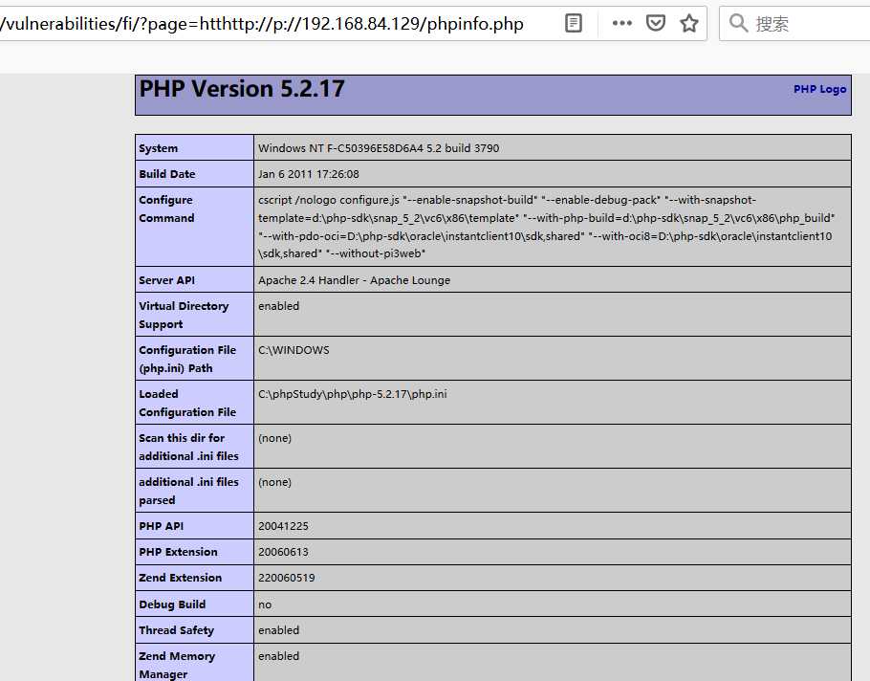Select PHP Extension value 20060613
This screenshot has width=870, height=681.
point(283,552)
